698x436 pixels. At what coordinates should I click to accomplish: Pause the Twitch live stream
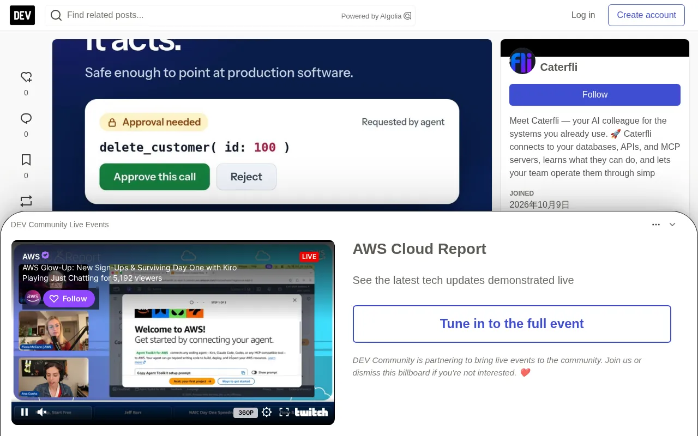click(25, 412)
